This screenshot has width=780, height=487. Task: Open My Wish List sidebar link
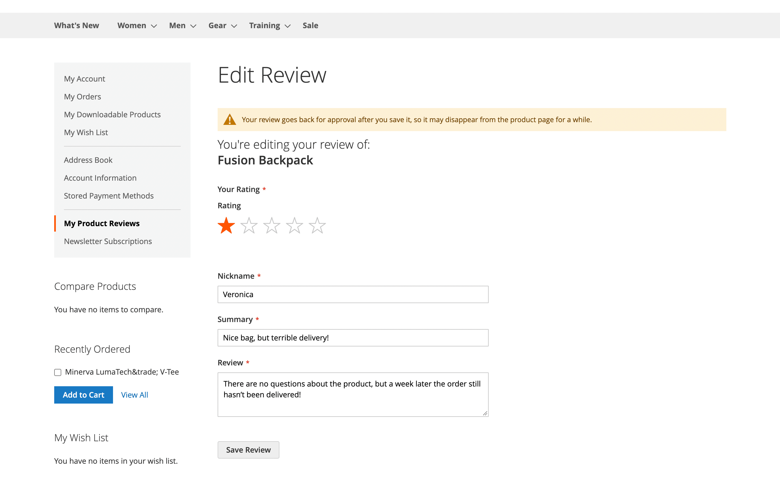coord(86,132)
